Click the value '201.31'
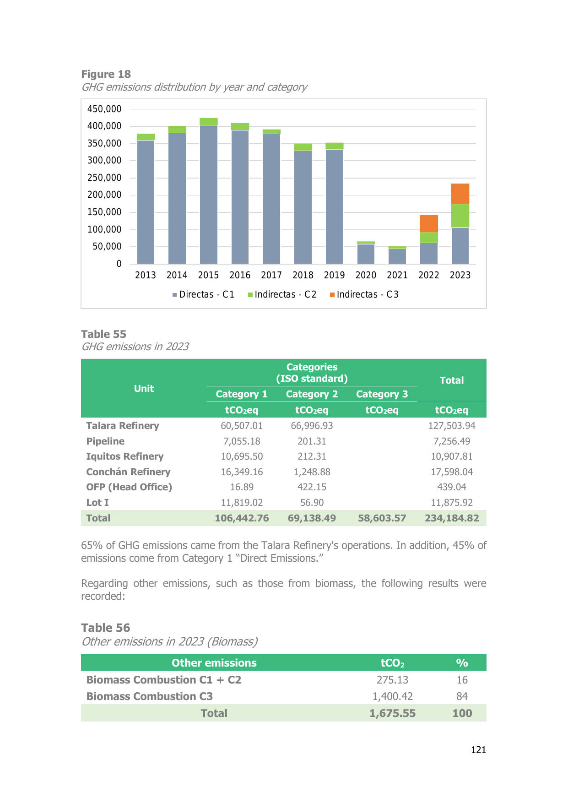Viewport: 568px width, 803px height. [312, 441]
